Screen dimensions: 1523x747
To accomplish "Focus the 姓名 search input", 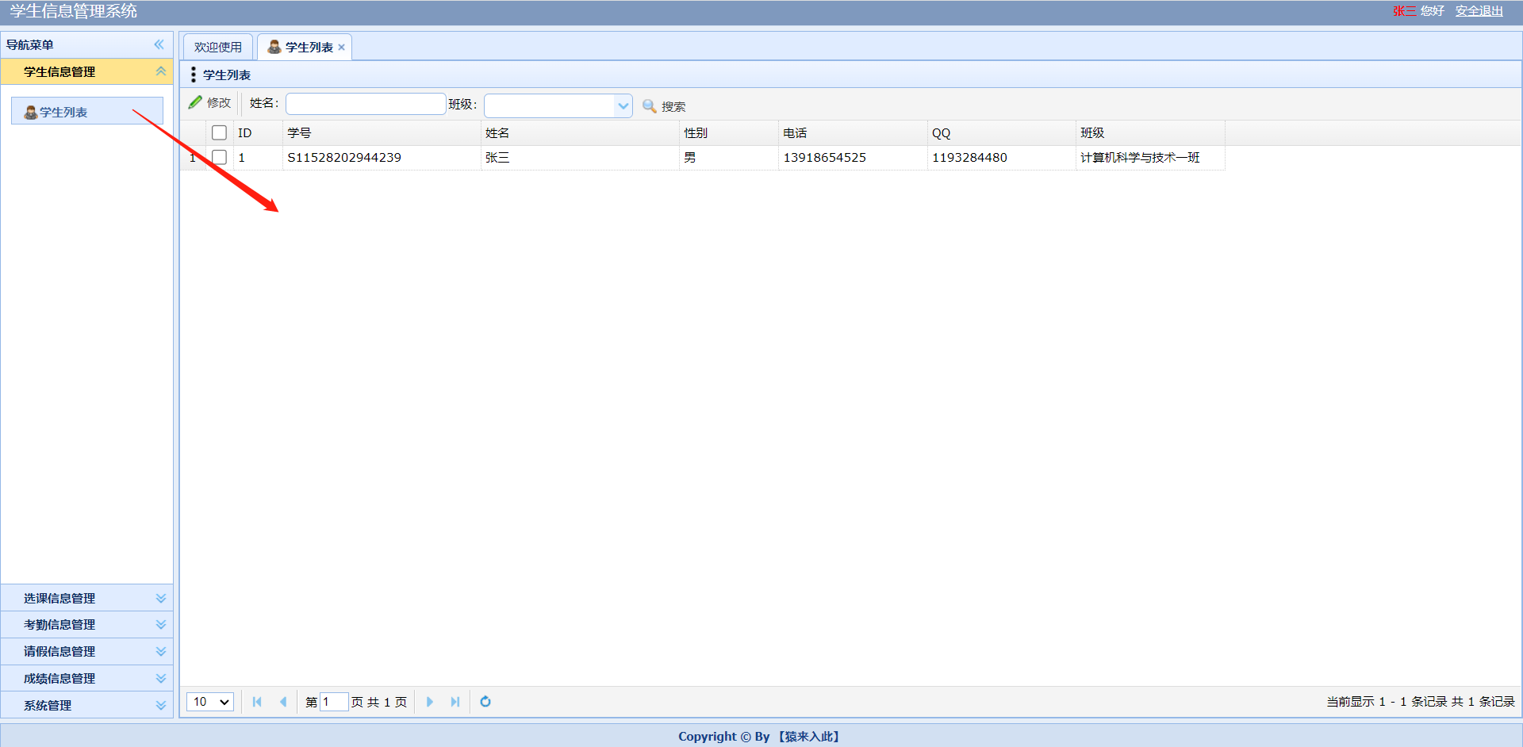I will [366, 103].
